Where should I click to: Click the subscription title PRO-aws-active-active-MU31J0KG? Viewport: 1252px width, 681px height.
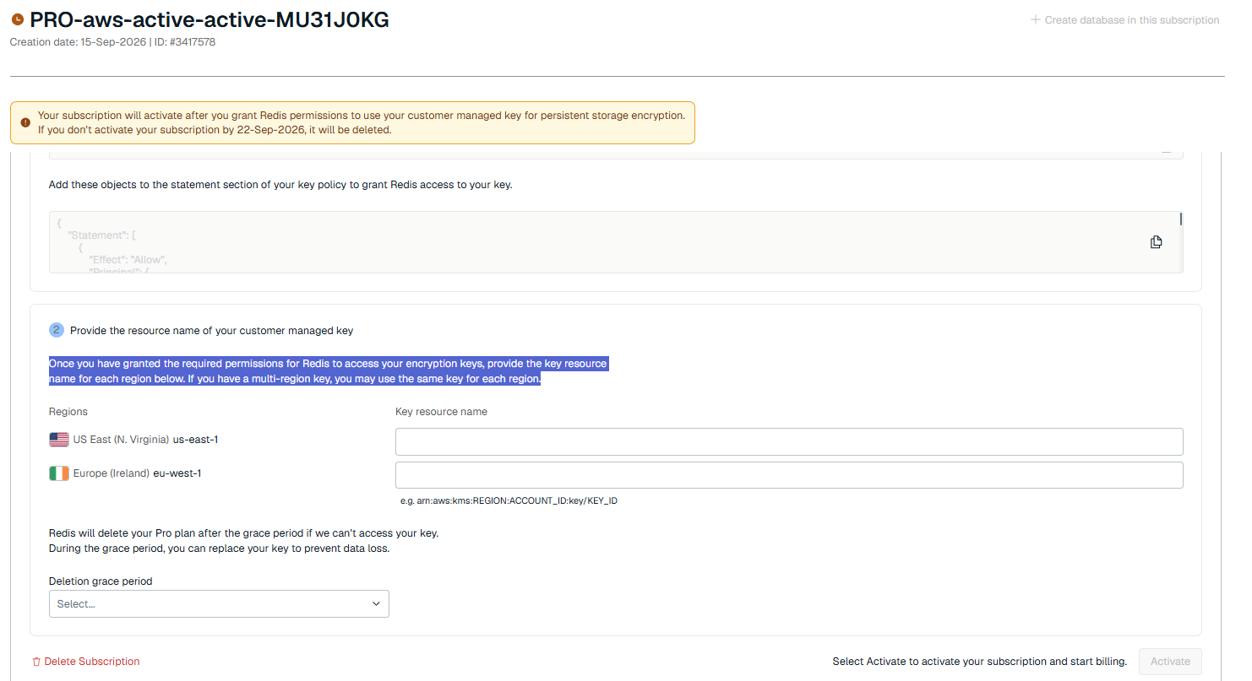[210, 20]
